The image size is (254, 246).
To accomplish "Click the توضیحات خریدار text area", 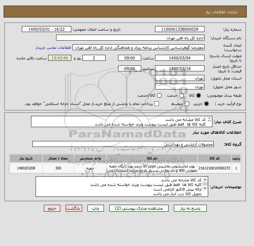I will pos(122,187).
